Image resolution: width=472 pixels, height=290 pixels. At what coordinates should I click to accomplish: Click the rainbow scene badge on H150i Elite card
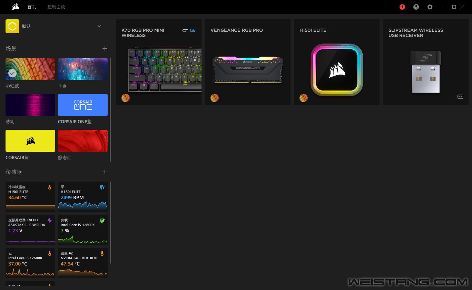click(304, 98)
